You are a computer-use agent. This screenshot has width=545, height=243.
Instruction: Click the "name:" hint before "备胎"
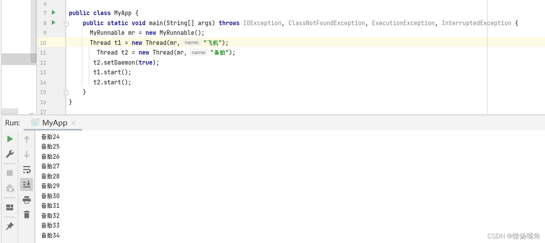(x=199, y=53)
